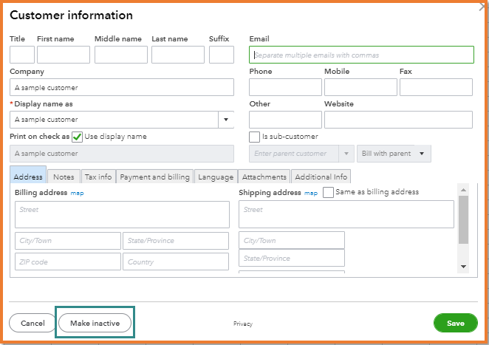Go to the Language tab
The image size is (489, 345).
[216, 177]
